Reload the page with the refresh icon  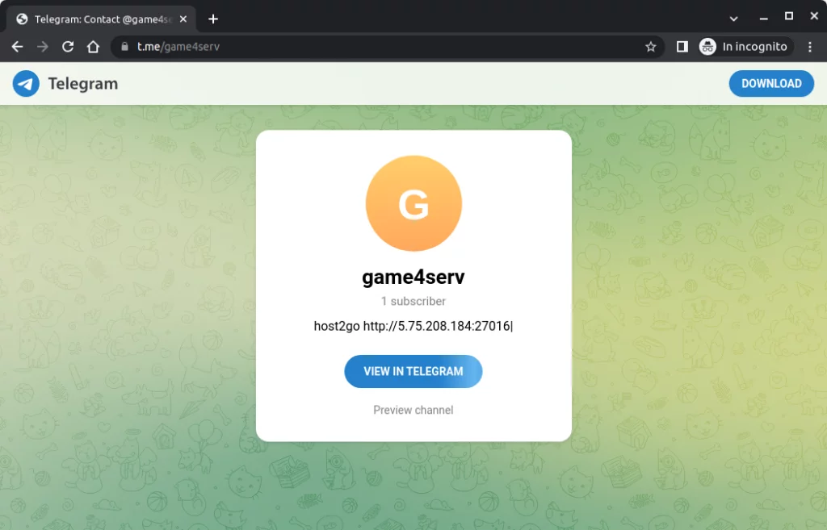pyautogui.click(x=68, y=47)
